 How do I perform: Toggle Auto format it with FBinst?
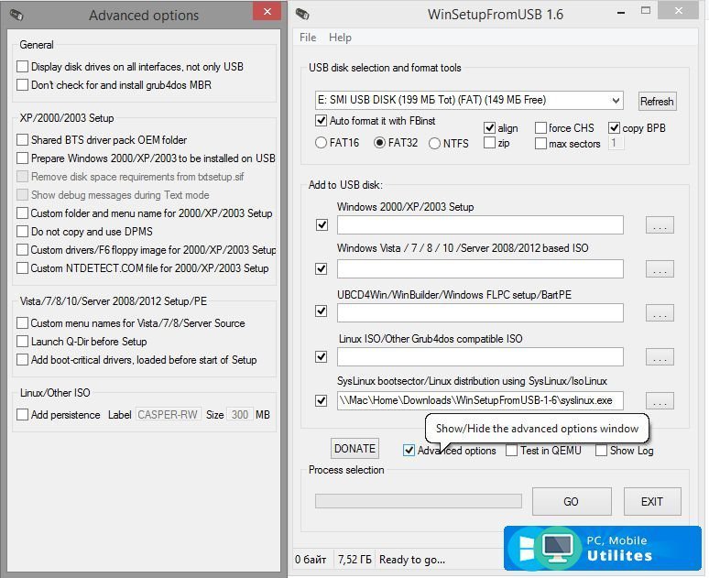click(321, 121)
